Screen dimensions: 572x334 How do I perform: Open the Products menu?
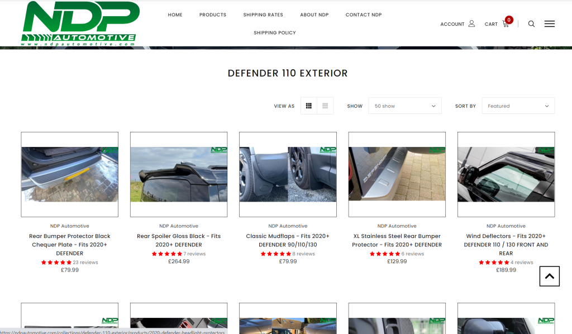[x=213, y=15]
